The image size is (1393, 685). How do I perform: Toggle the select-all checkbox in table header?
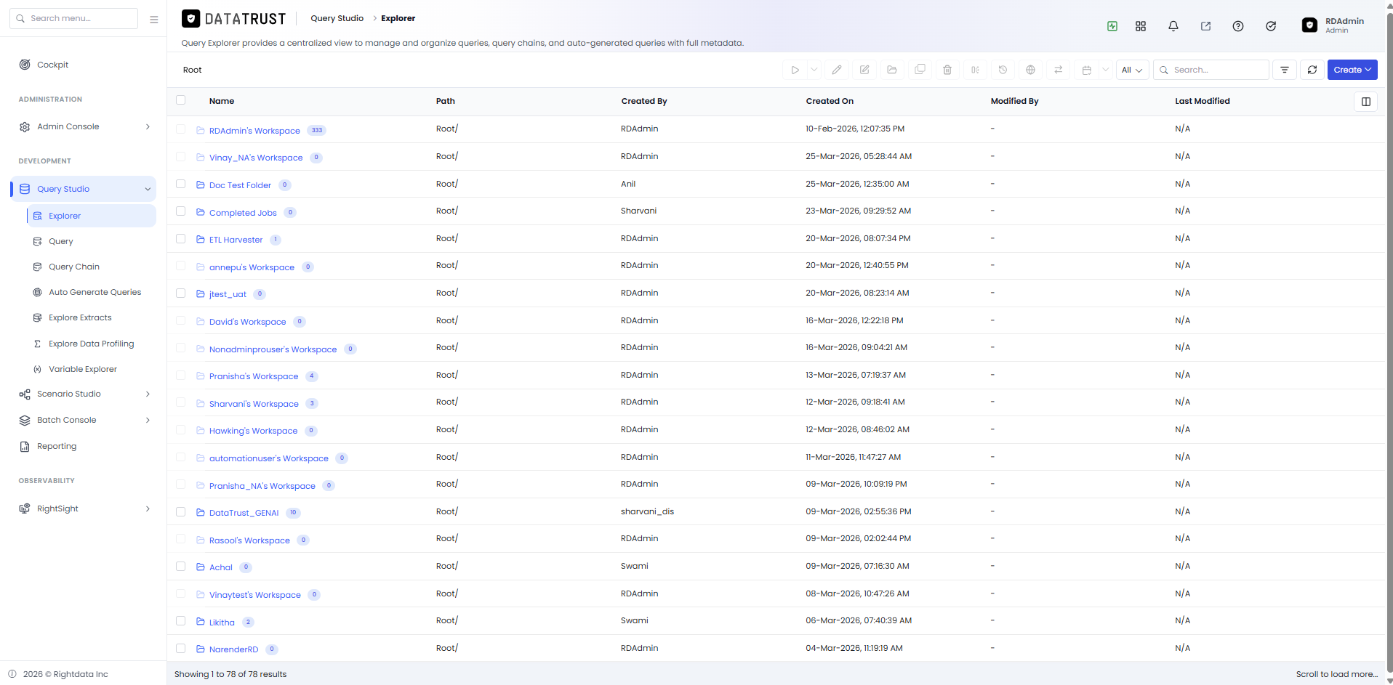coord(181,100)
